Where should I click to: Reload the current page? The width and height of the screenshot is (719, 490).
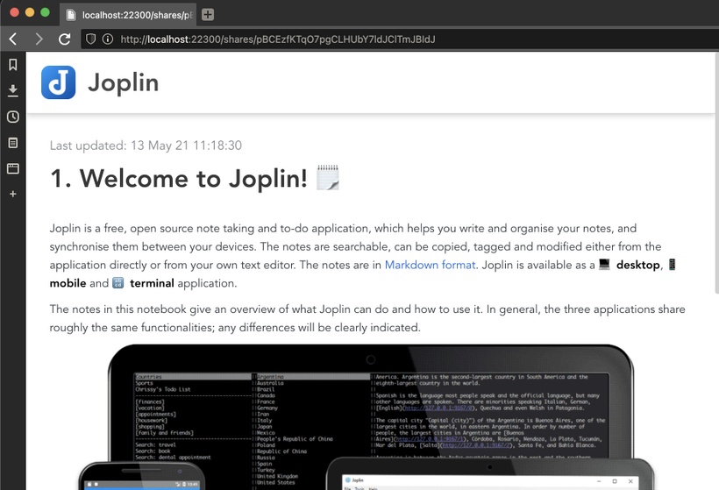[x=64, y=39]
